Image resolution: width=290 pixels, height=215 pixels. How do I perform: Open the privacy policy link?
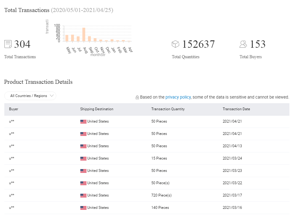coord(178,97)
